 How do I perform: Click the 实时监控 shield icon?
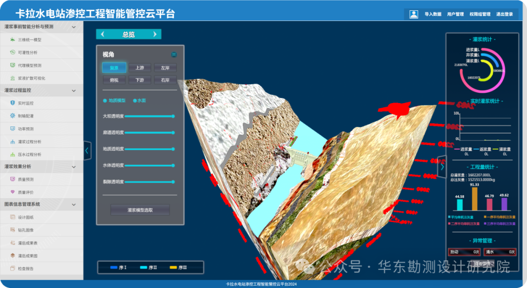point(12,103)
